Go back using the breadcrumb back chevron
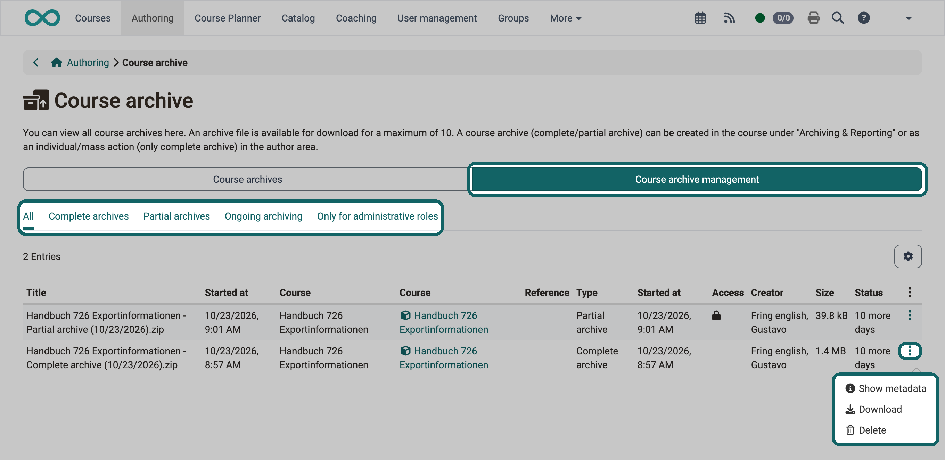 click(36, 62)
